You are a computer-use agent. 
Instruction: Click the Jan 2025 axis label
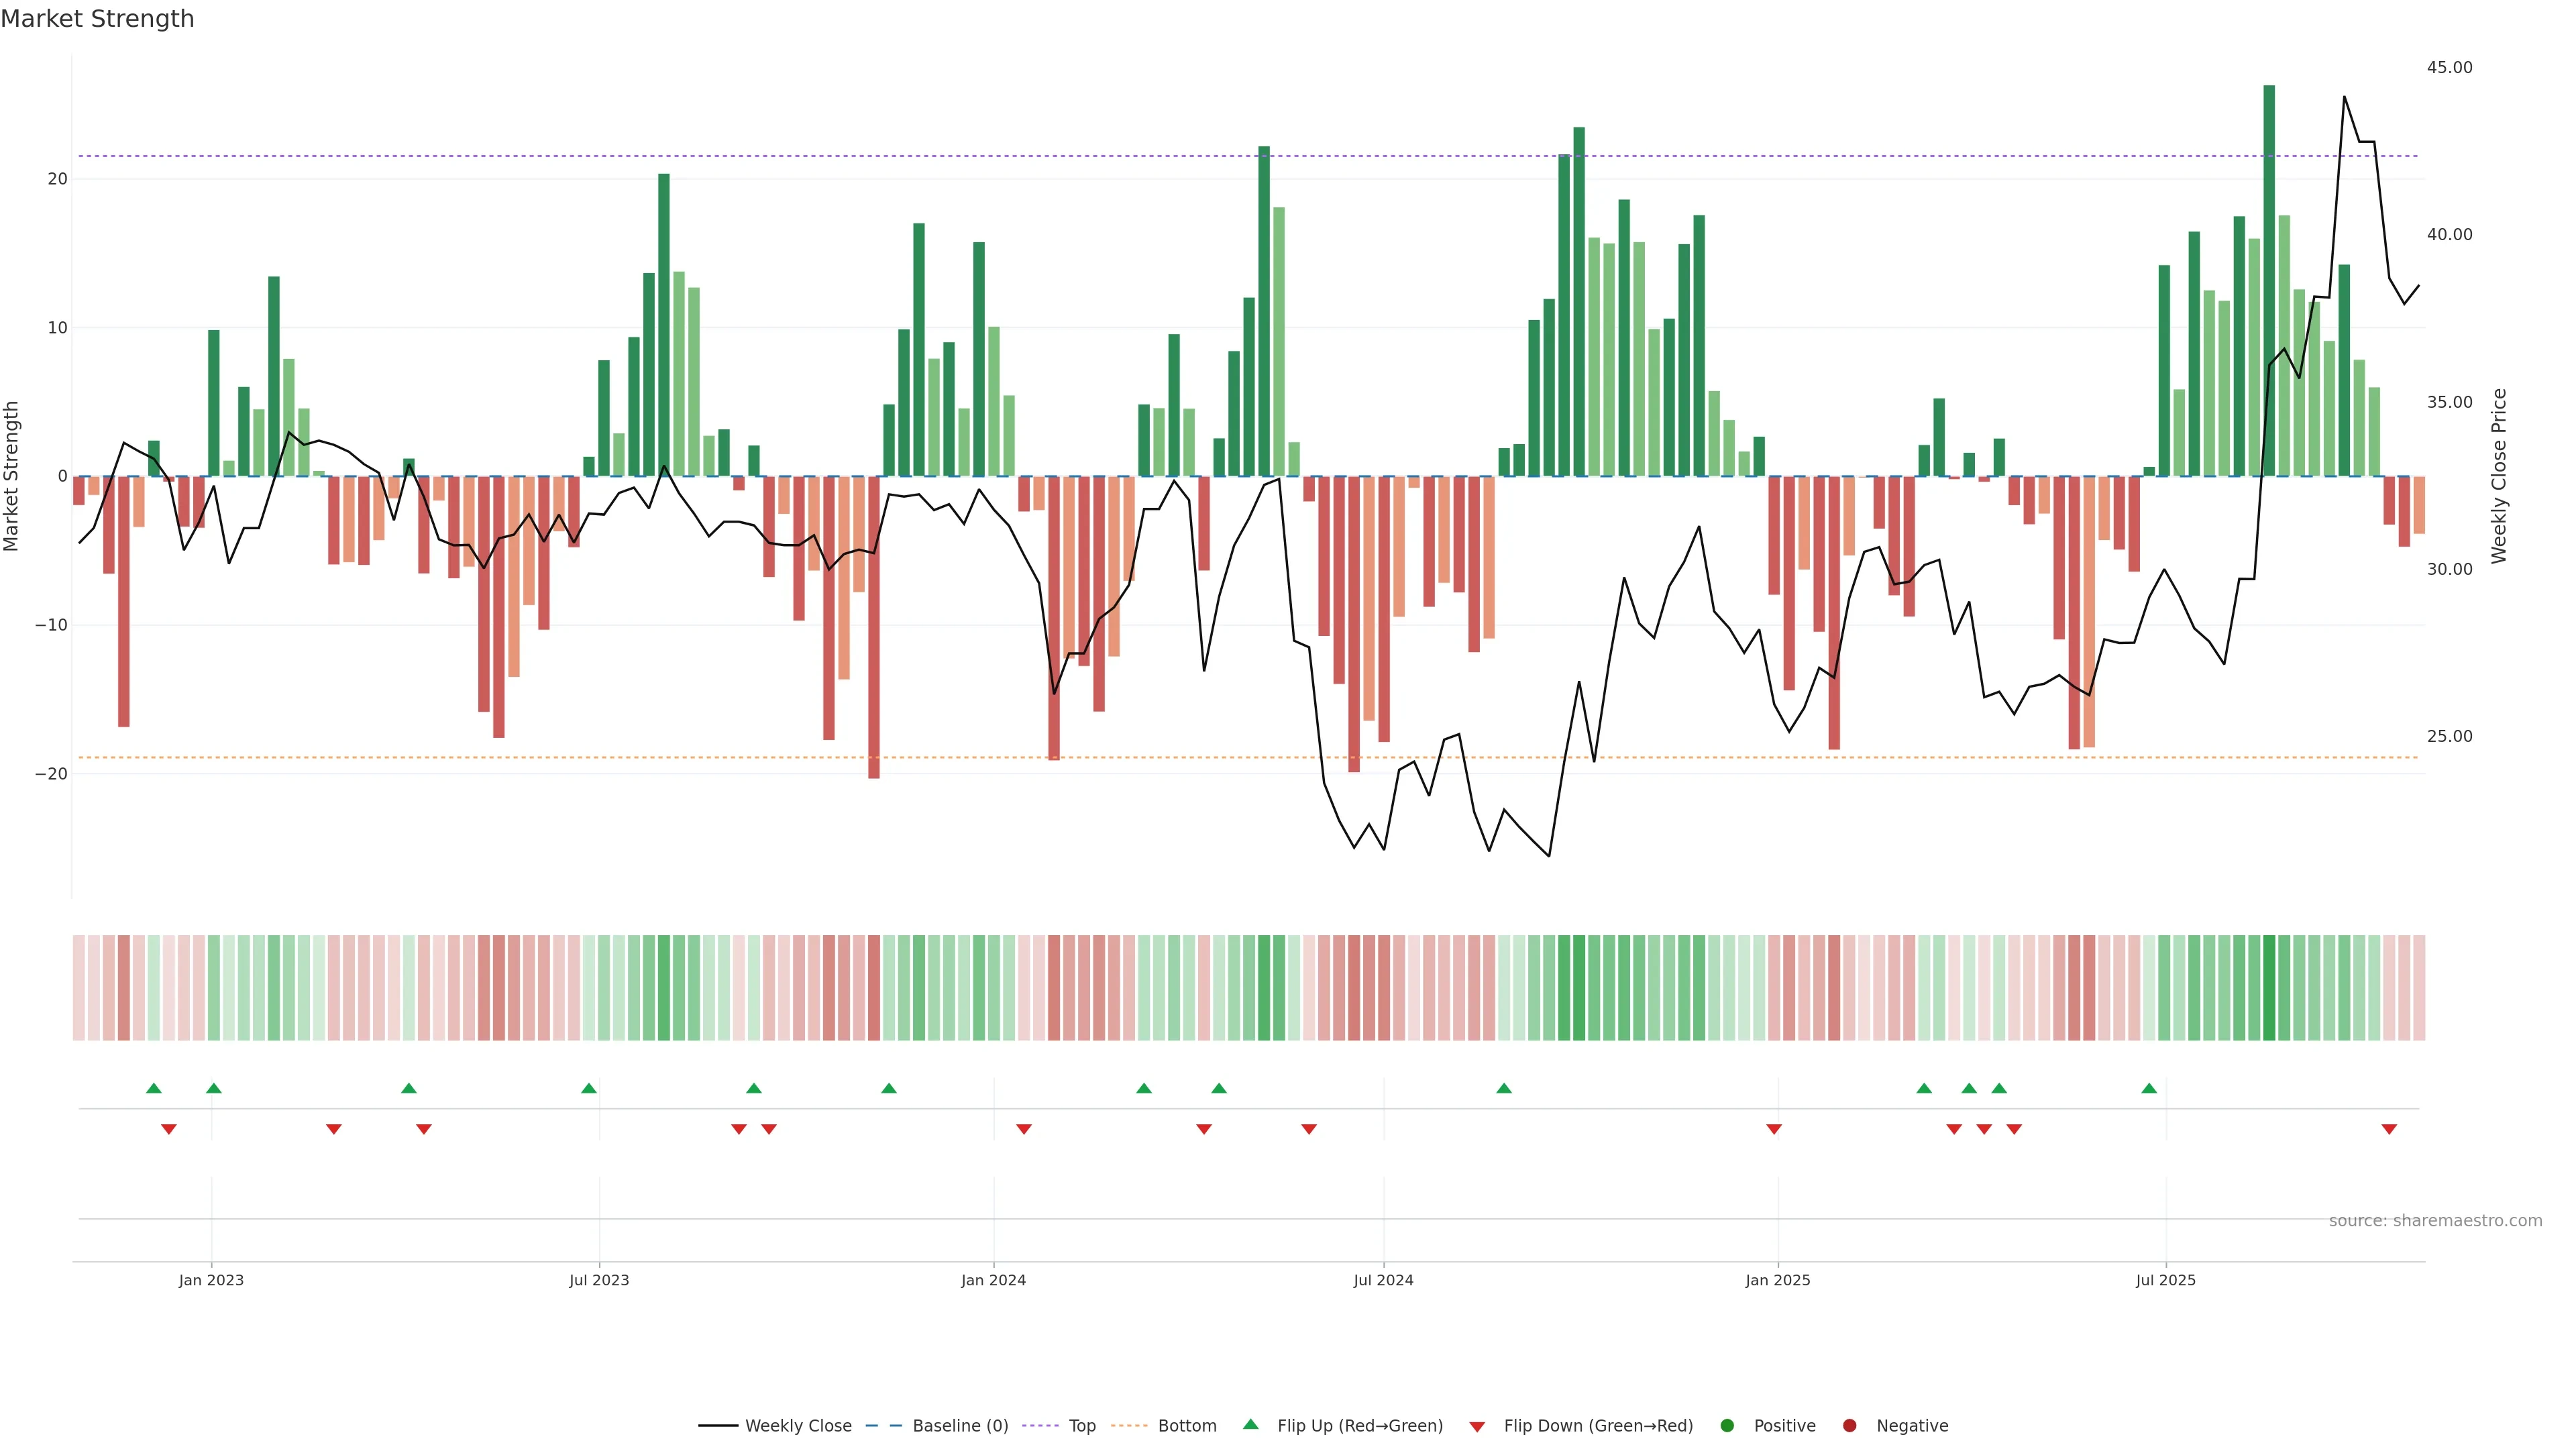tap(1777, 1280)
